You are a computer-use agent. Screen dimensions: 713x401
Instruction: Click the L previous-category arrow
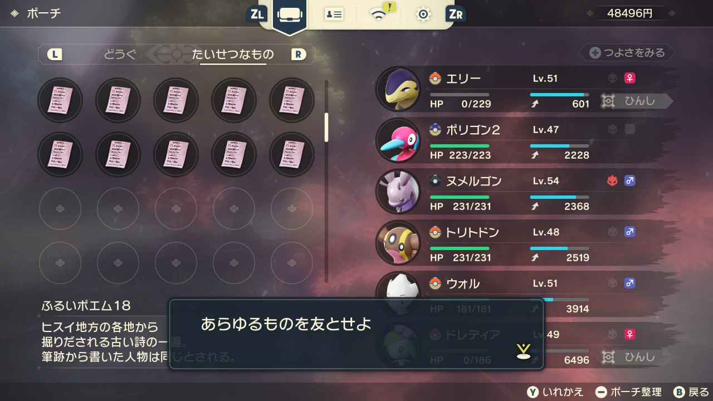pos(55,54)
